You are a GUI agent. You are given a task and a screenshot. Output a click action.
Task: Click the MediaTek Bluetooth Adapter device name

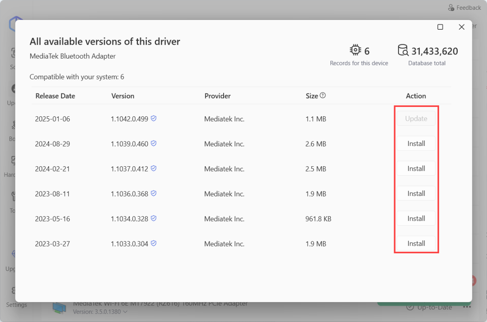point(73,56)
